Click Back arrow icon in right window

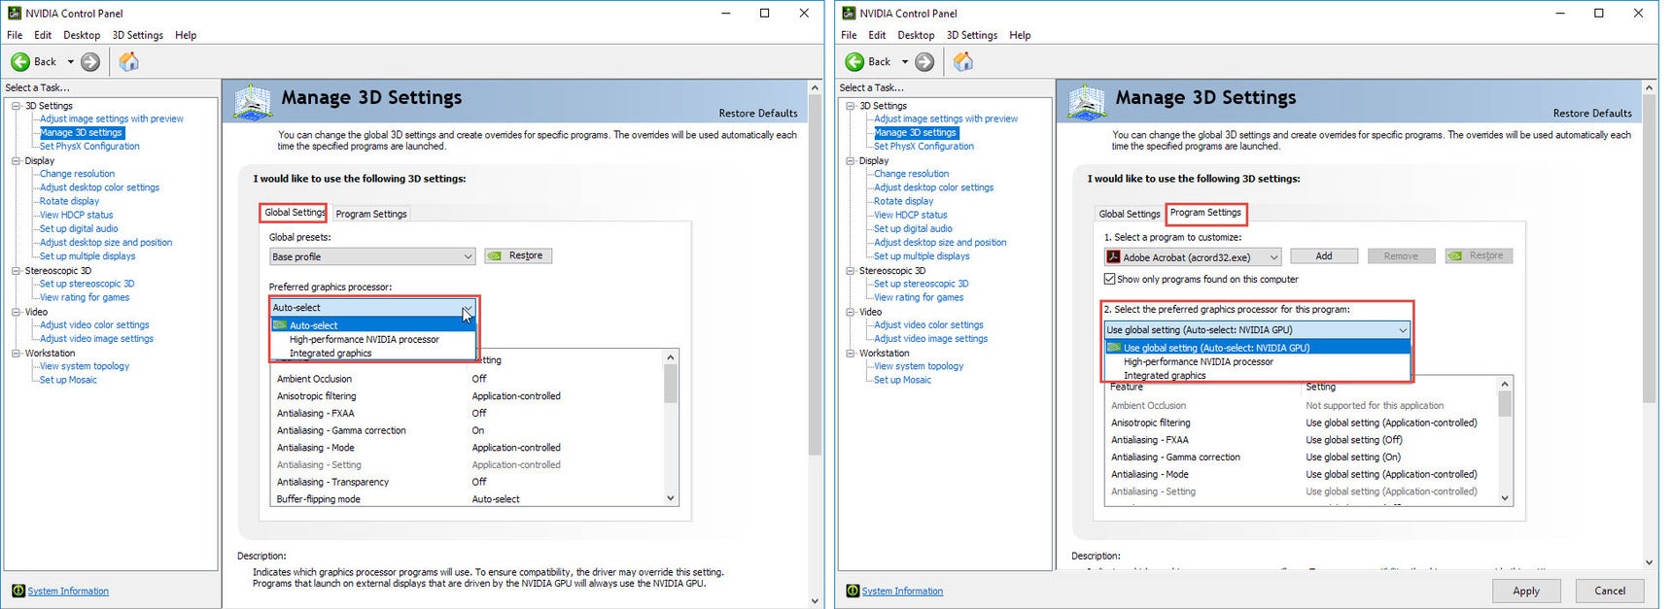click(854, 62)
